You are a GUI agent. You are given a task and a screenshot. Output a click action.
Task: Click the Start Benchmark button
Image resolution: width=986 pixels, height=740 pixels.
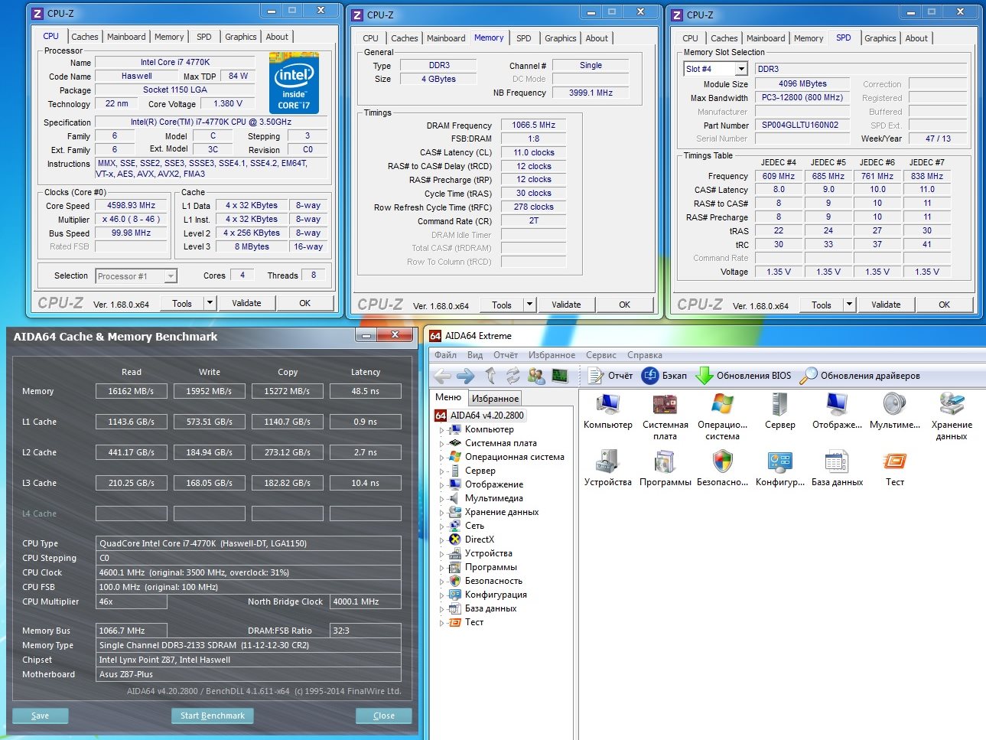213,716
